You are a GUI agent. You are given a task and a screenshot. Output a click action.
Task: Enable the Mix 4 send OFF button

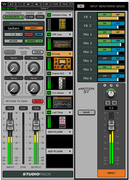pos(105,59)
